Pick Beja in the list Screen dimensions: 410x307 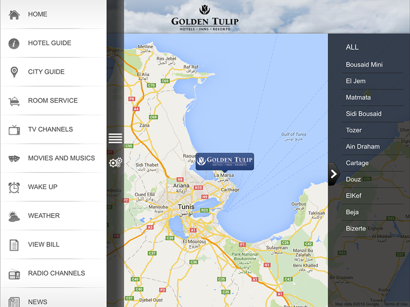pyautogui.click(x=373, y=212)
